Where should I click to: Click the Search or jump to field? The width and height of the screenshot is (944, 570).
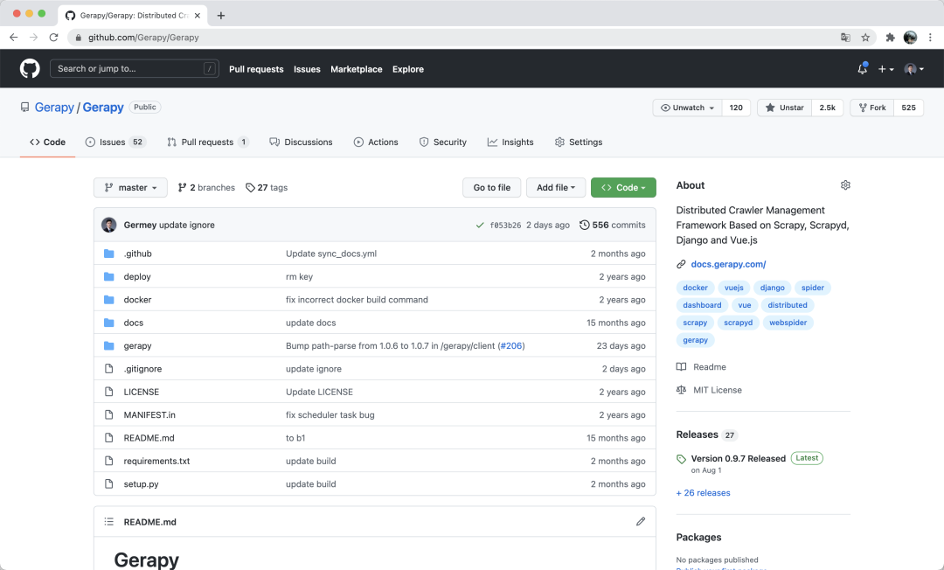134,68
